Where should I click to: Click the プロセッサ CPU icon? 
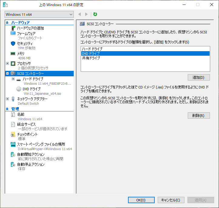13,64
